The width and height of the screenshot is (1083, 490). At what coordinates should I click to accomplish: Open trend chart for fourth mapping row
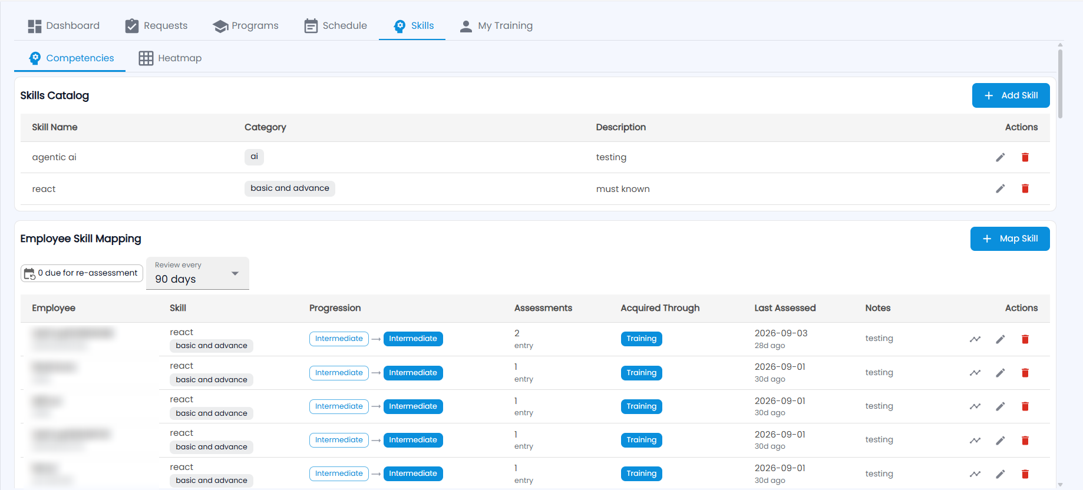(x=975, y=441)
